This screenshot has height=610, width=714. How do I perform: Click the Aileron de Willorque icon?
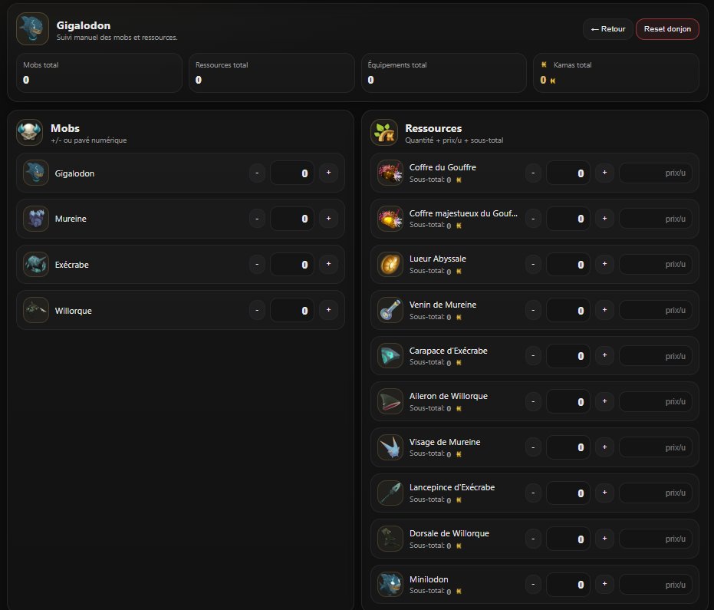390,401
